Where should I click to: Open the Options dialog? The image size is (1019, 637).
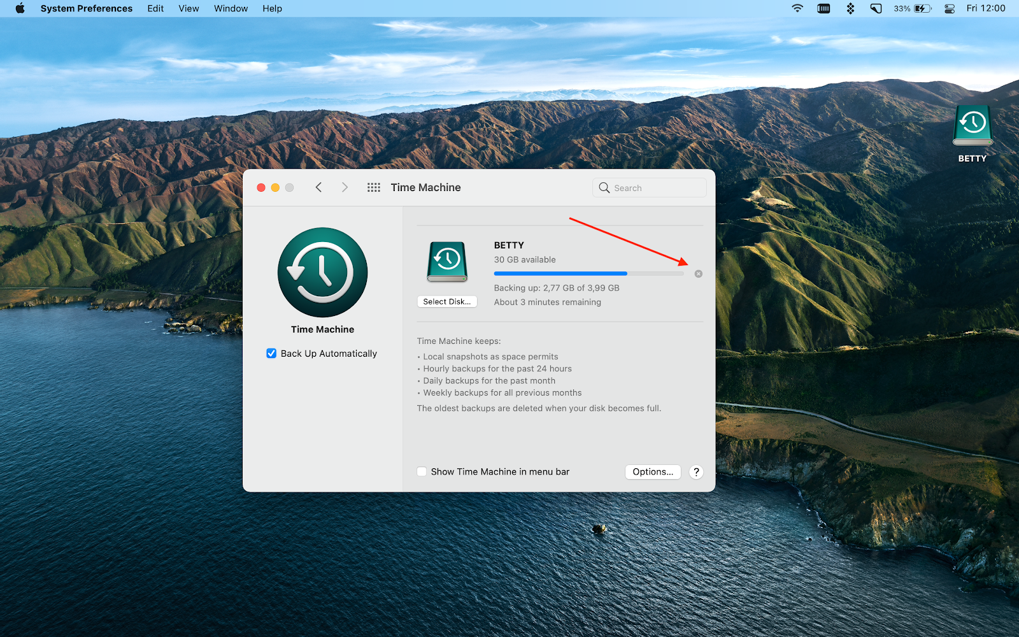(653, 472)
